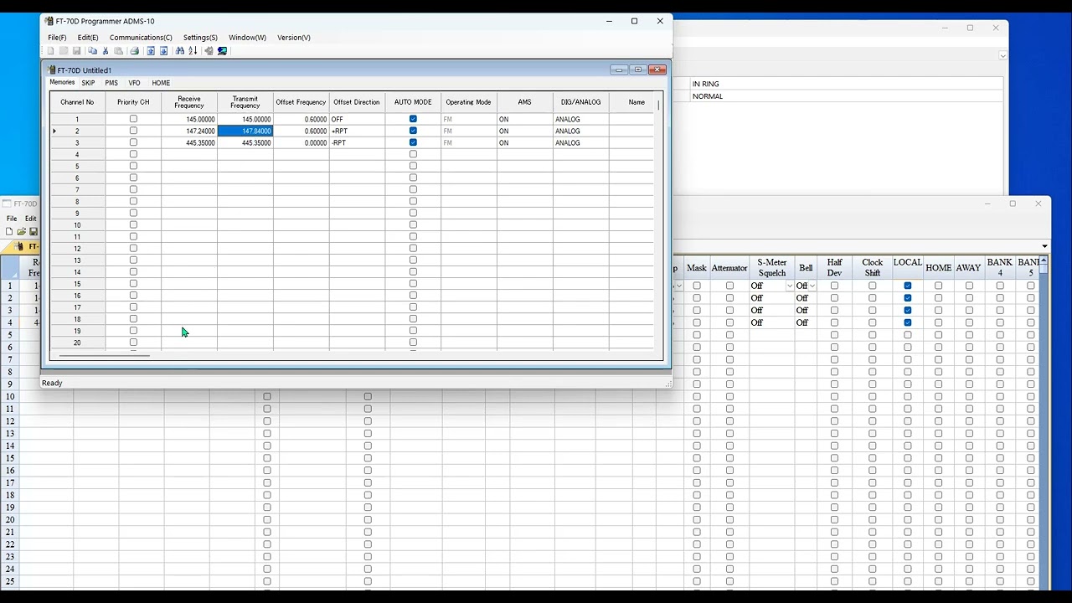Open the Edit(E) menu

tap(88, 38)
